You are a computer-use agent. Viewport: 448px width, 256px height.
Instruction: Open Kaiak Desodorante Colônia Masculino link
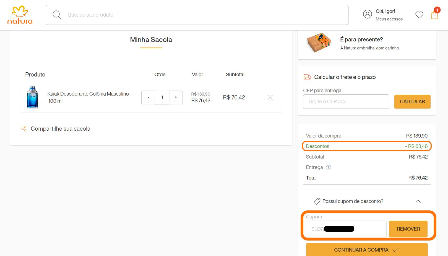click(89, 97)
